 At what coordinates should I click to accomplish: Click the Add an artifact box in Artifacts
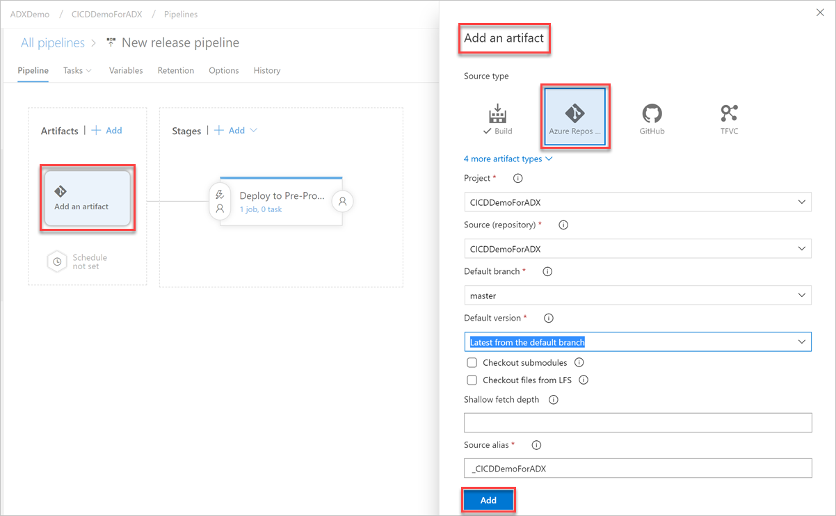[87, 197]
